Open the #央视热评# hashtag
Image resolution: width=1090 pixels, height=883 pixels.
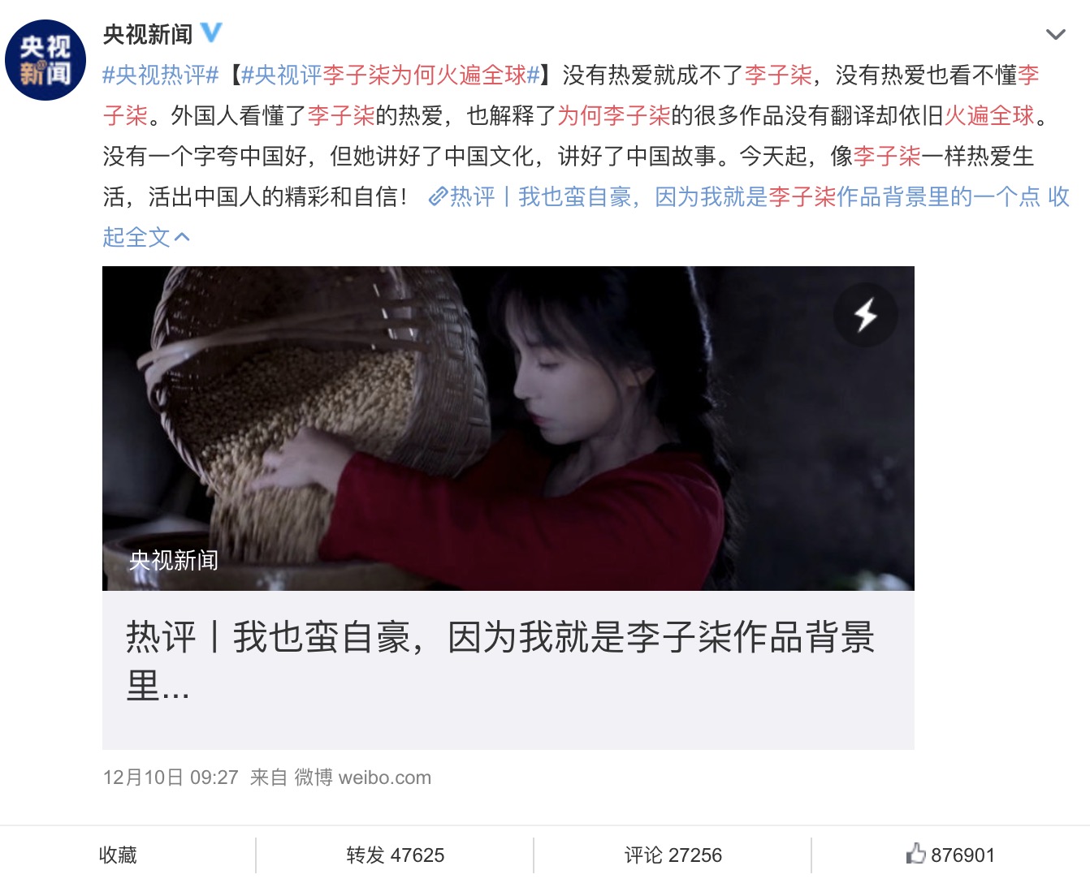click(x=161, y=75)
